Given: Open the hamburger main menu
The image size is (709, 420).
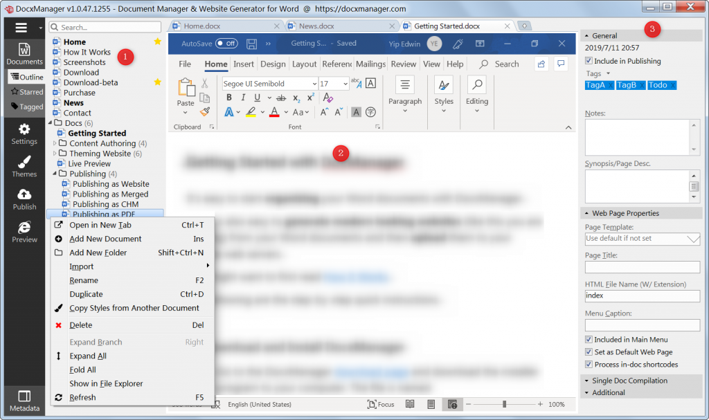Looking at the screenshot, I should 21,28.
